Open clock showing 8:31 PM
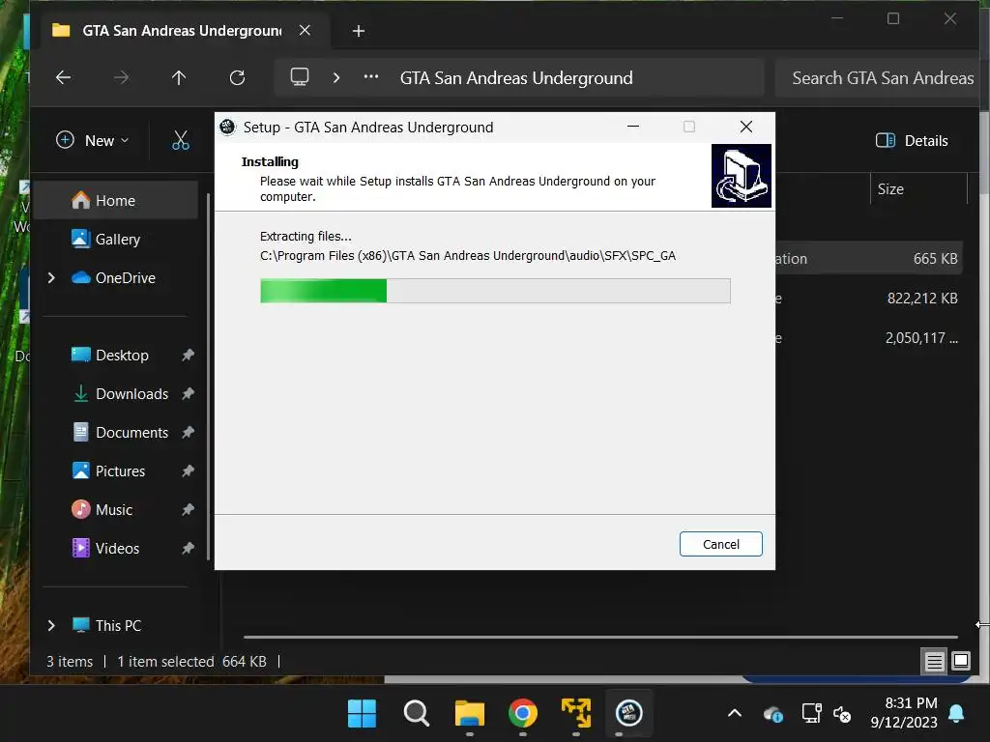Screen dimensions: 990x742 click(904, 712)
